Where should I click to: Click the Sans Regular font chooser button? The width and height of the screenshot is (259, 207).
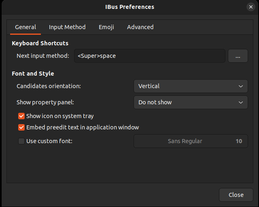click(190, 141)
